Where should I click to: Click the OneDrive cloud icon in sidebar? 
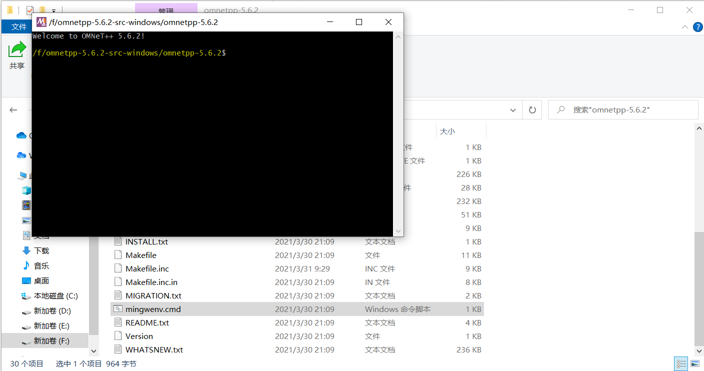pos(21,135)
